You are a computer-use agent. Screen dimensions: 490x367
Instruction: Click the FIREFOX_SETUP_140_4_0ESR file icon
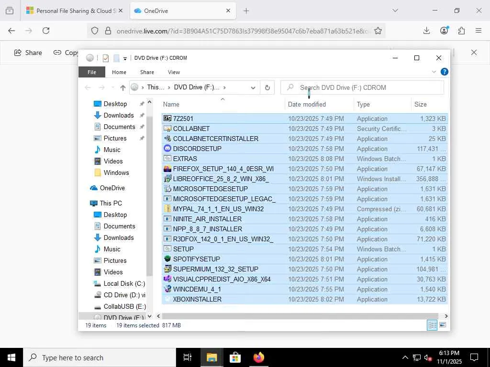point(167,169)
